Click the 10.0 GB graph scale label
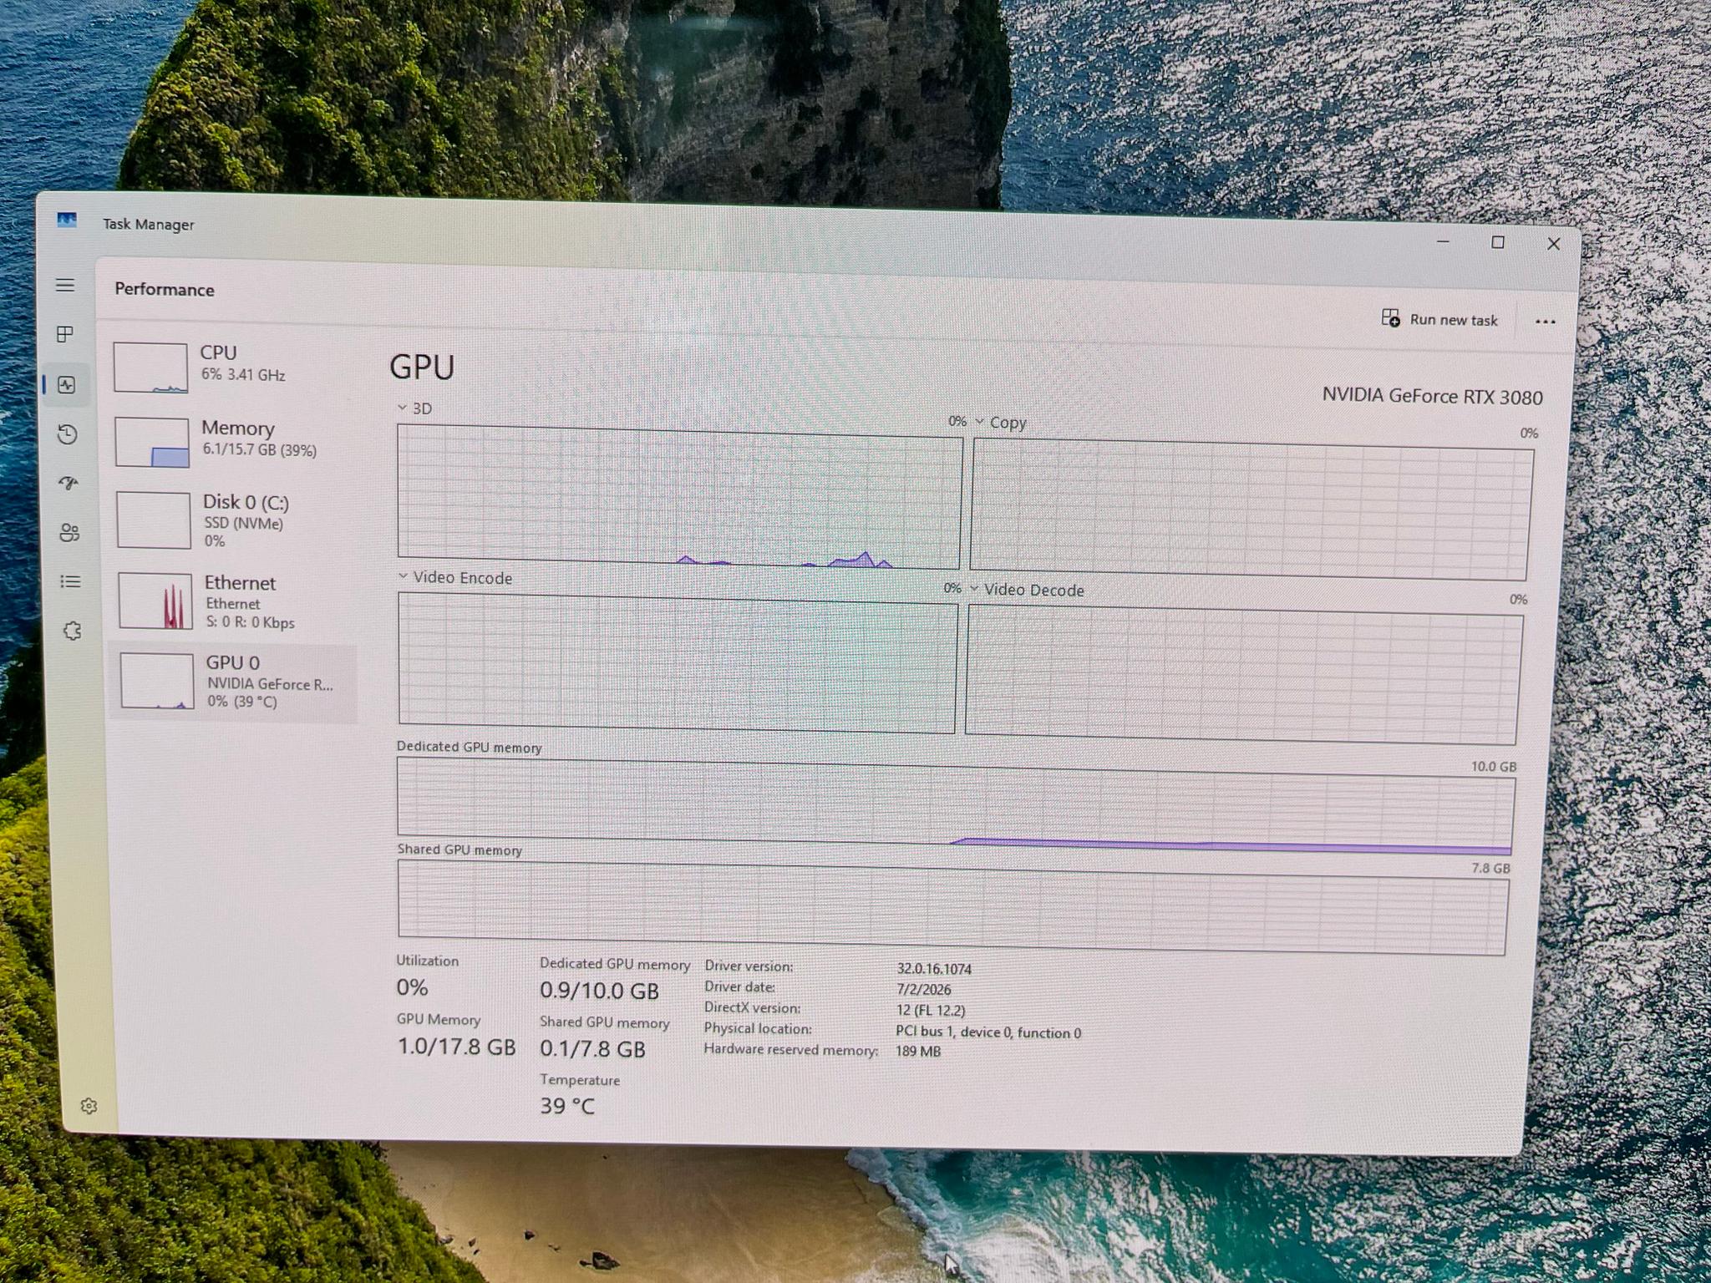Viewport: 1711px width, 1283px height. pos(1494,767)
